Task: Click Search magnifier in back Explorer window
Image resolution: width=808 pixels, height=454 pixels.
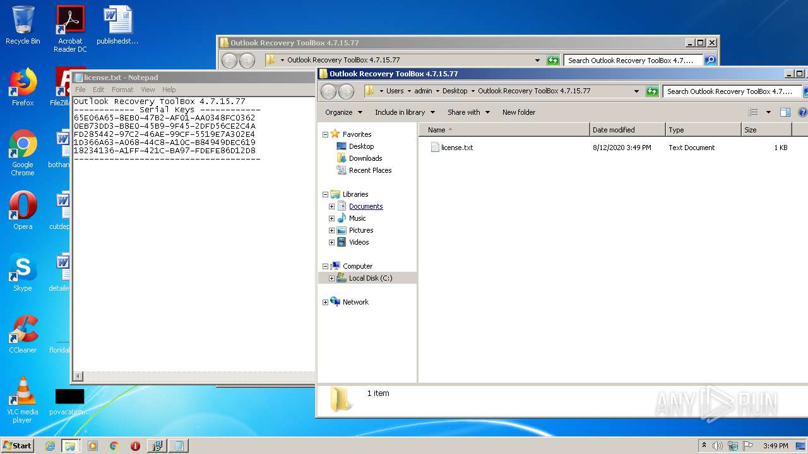Action: (710, 61)
